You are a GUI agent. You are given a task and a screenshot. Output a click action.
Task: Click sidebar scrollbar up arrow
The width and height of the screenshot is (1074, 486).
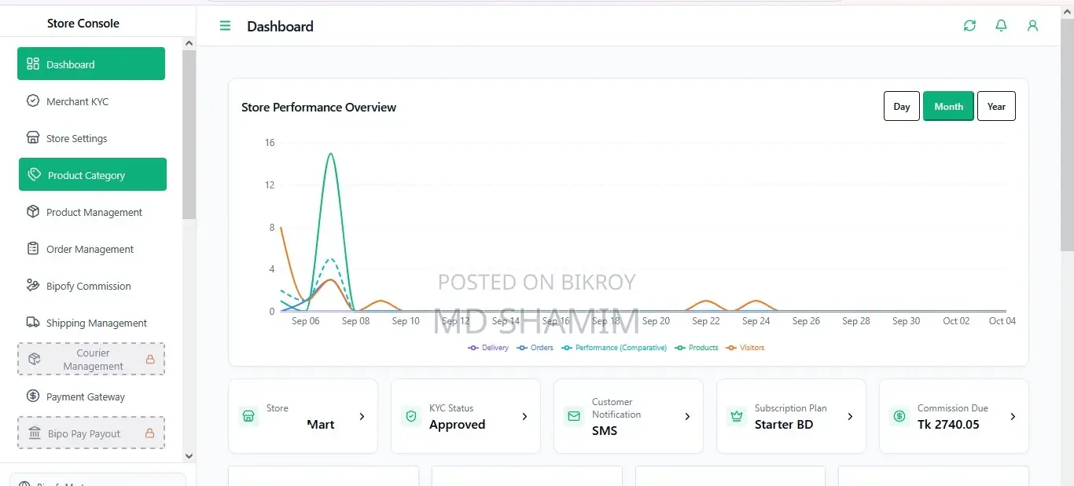coord(189,43)
